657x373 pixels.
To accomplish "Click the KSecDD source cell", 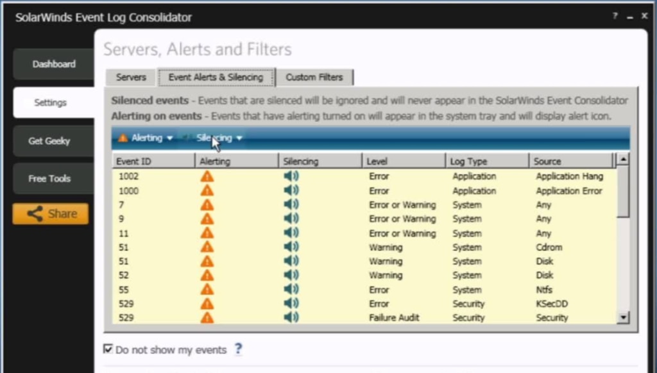I will [x=552, y=304].
